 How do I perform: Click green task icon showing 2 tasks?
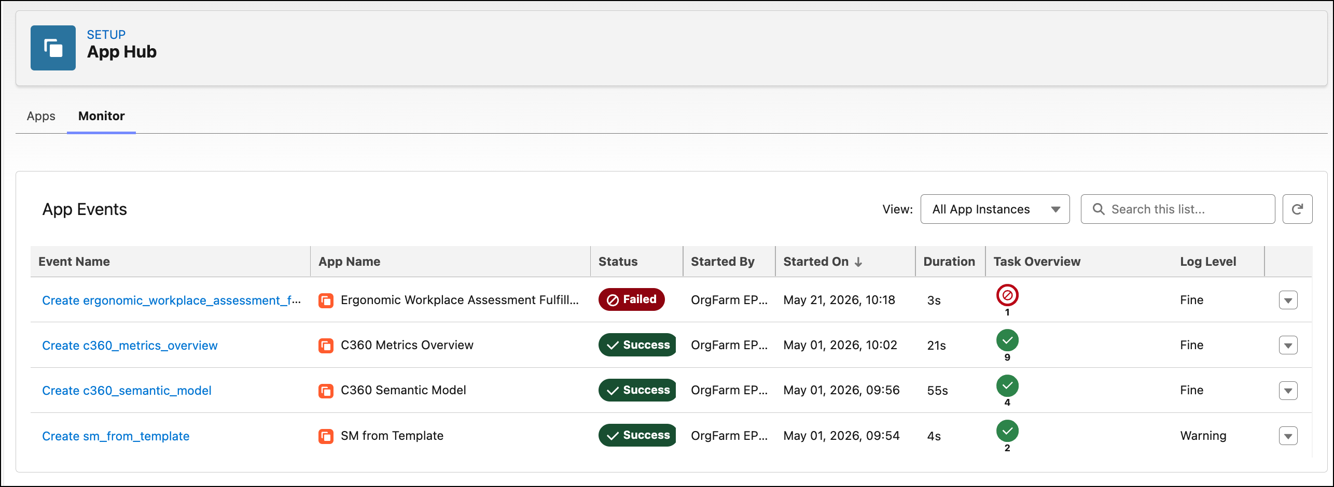[x=1007, y=431]
